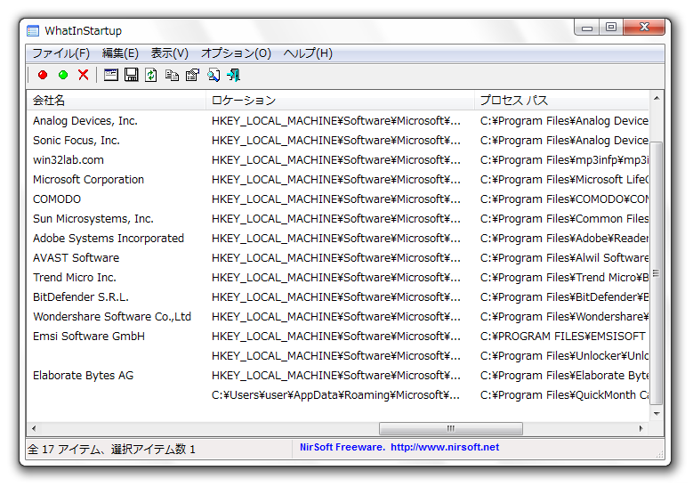
Task: Click the Exit door icon
Action: [234, 75]
